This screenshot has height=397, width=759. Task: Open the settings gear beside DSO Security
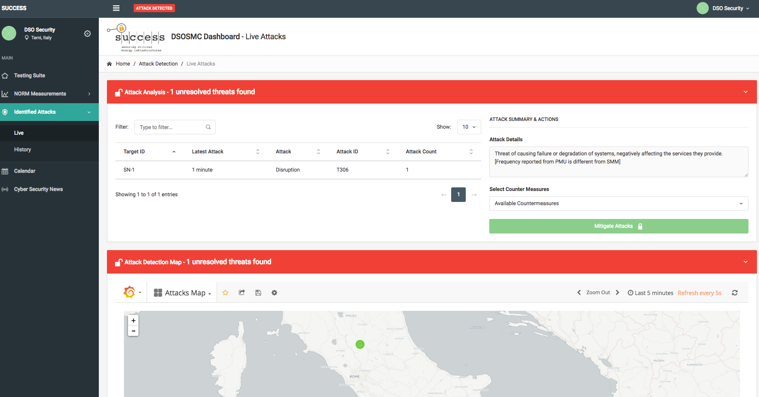point(87,34)
